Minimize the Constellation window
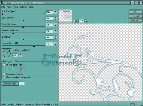143x106 pixels. coord(132,3)
